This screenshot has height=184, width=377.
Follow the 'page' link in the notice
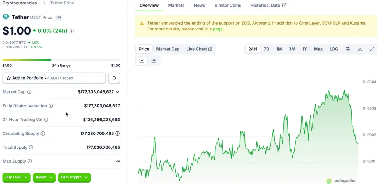(218, 29)
